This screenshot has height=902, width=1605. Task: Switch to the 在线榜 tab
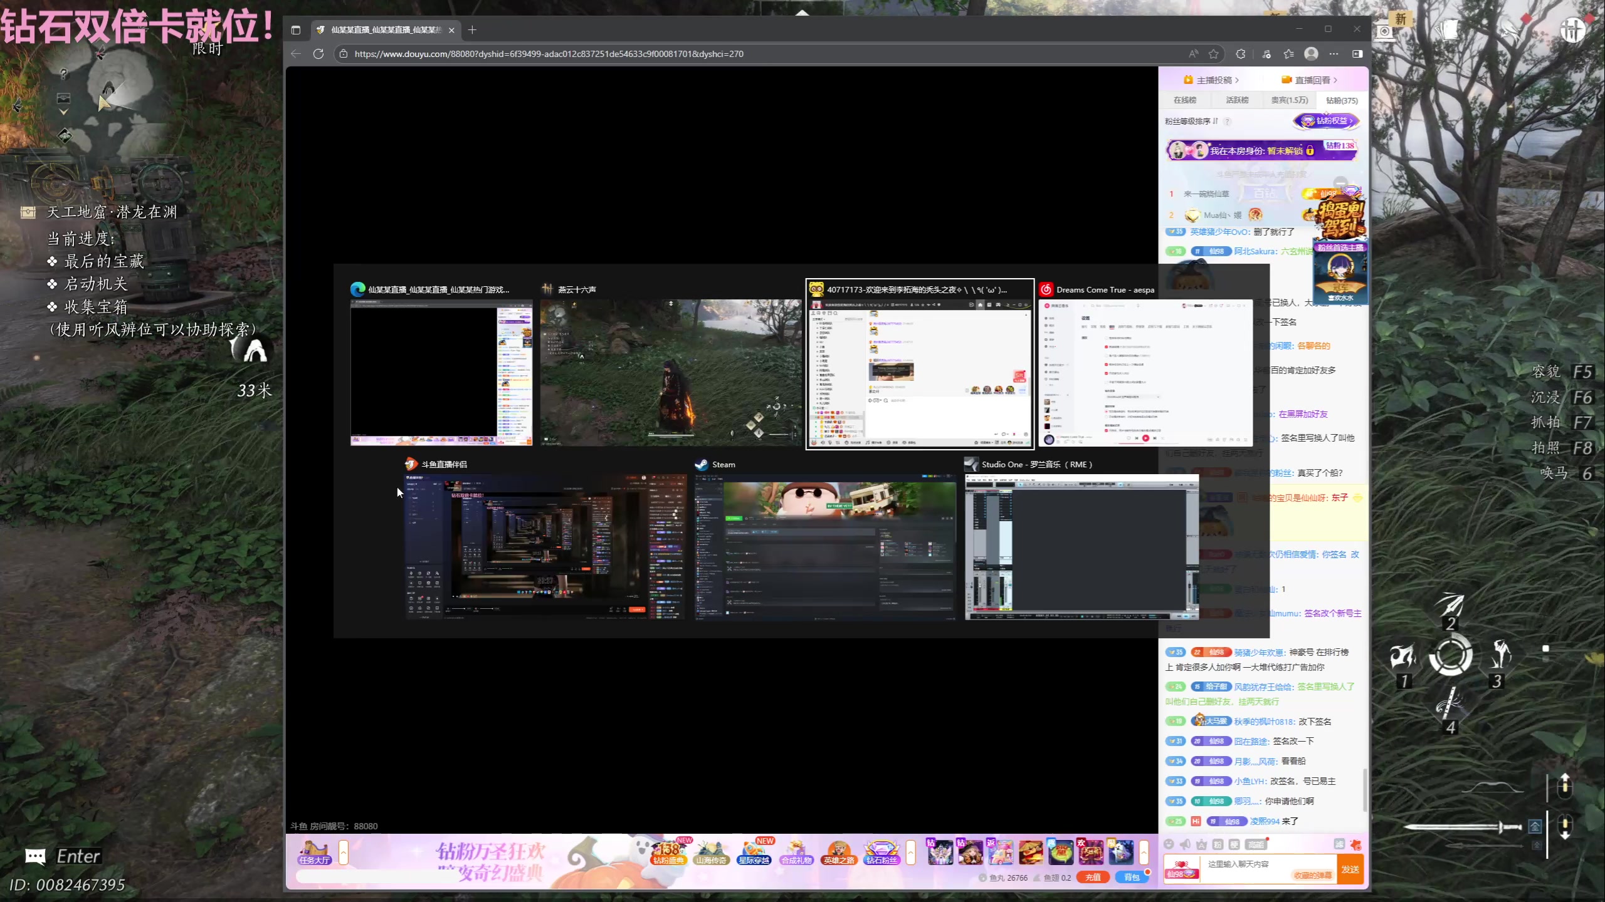[x=1185, y=100]
